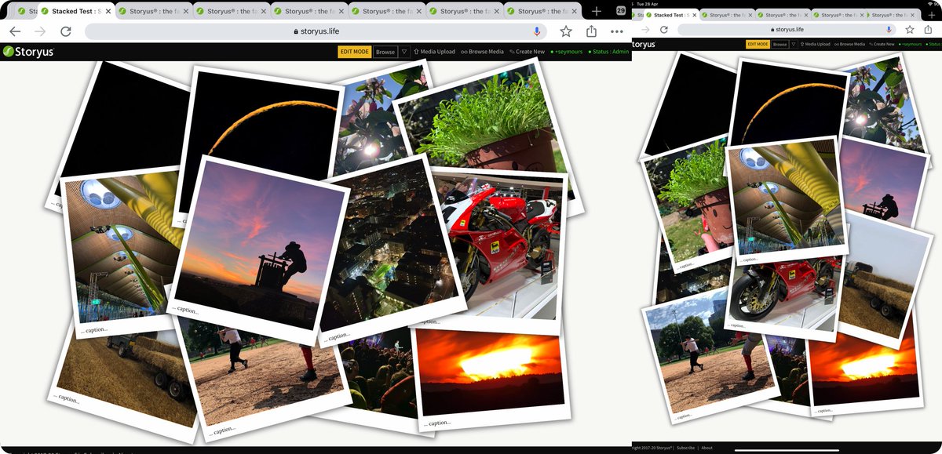Viewport: 942px width, 454px height.
Task: Add a new tab in the left window
Action: point(597,11)
